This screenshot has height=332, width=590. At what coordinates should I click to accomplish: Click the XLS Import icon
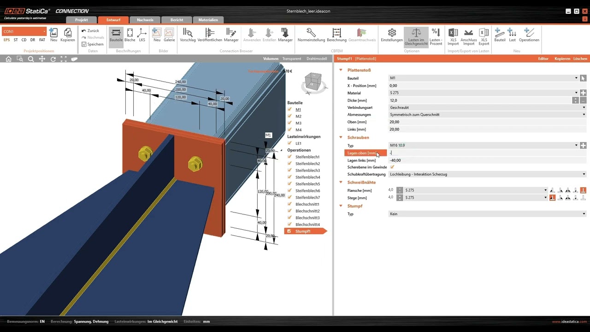pyautogui.click(x=453, y=36)
